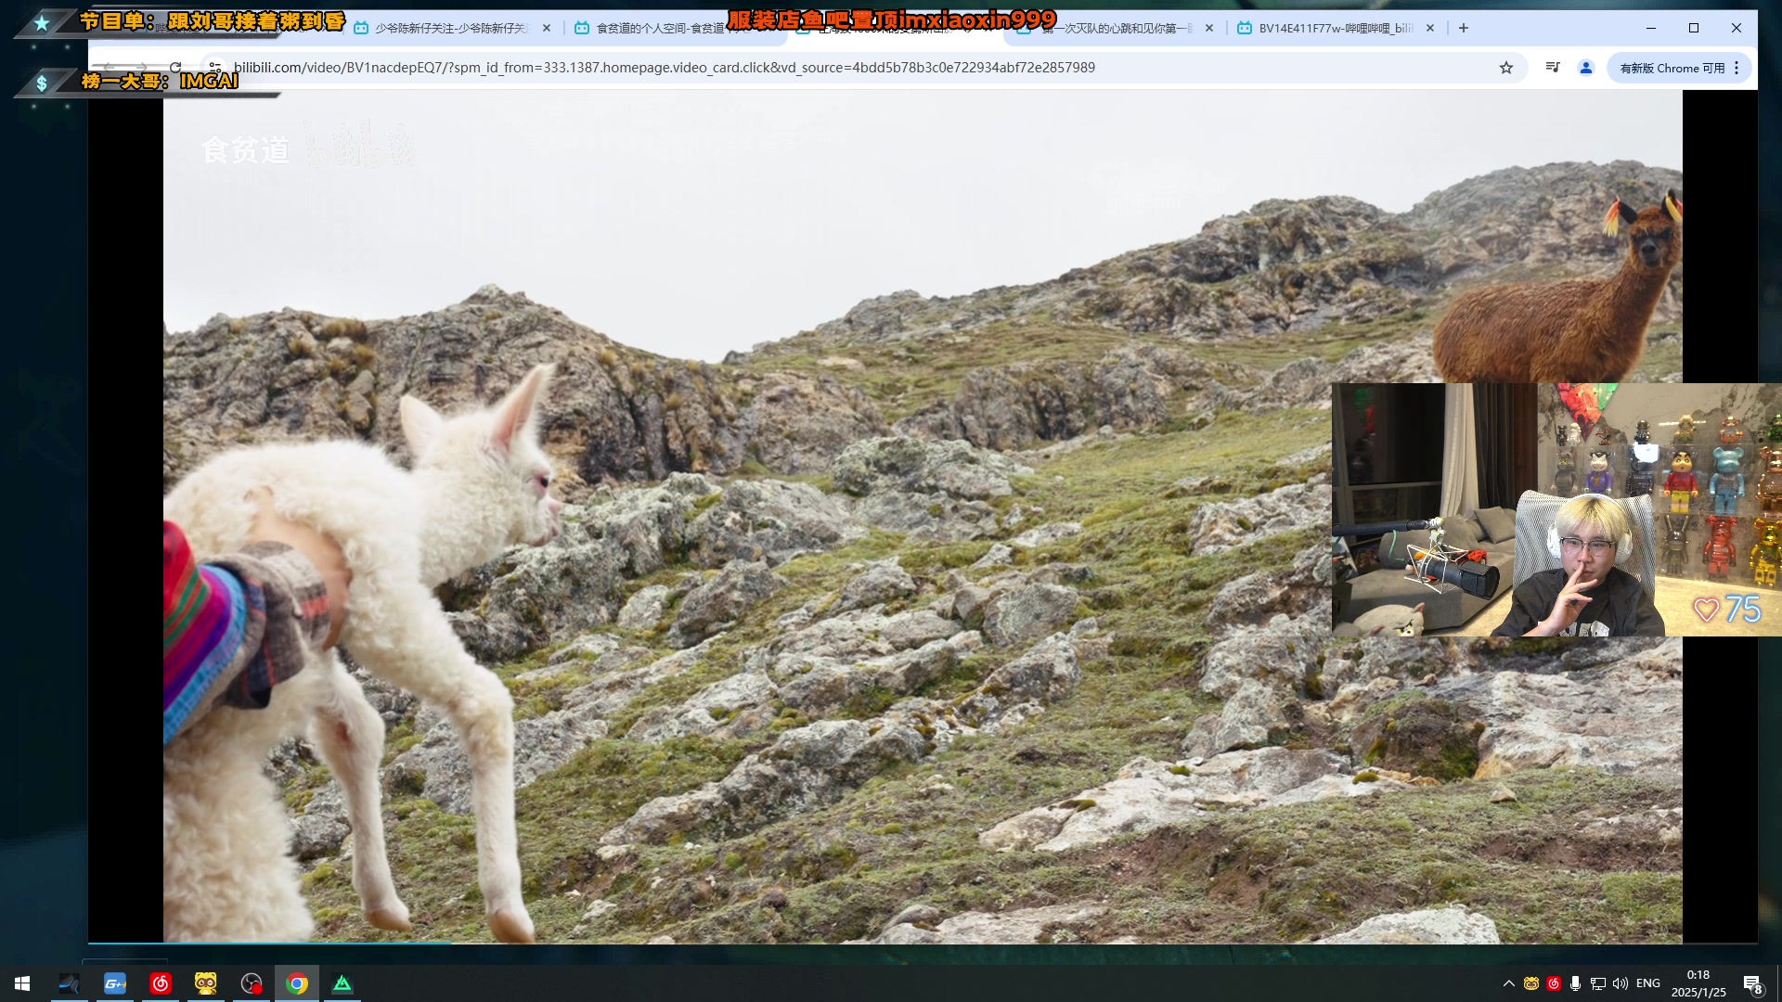Close the 食贫道的个人空间 tab

[768, 29]
